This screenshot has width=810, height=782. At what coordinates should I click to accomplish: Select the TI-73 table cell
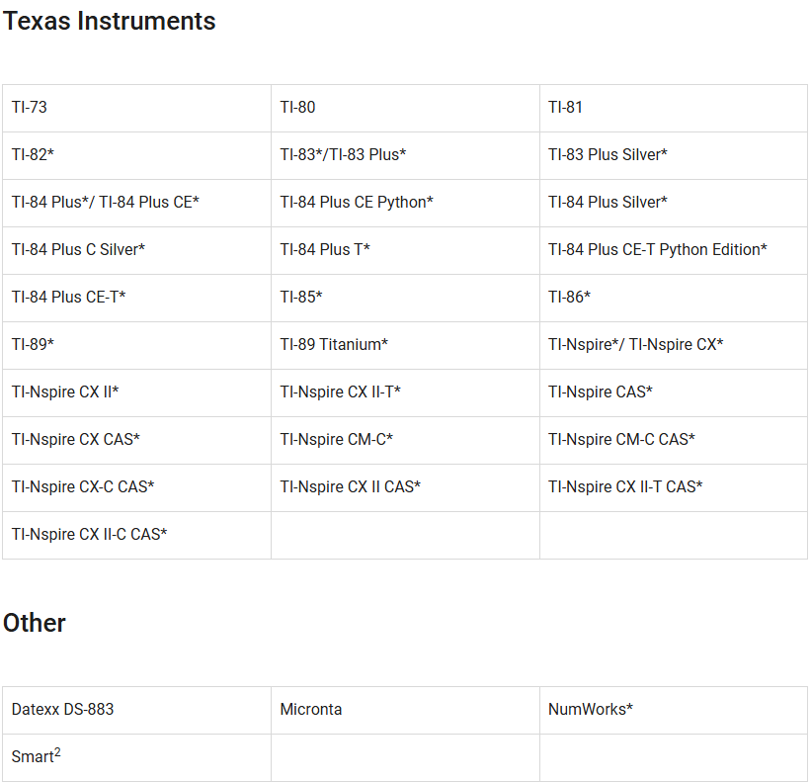click(x=30, y=108)
